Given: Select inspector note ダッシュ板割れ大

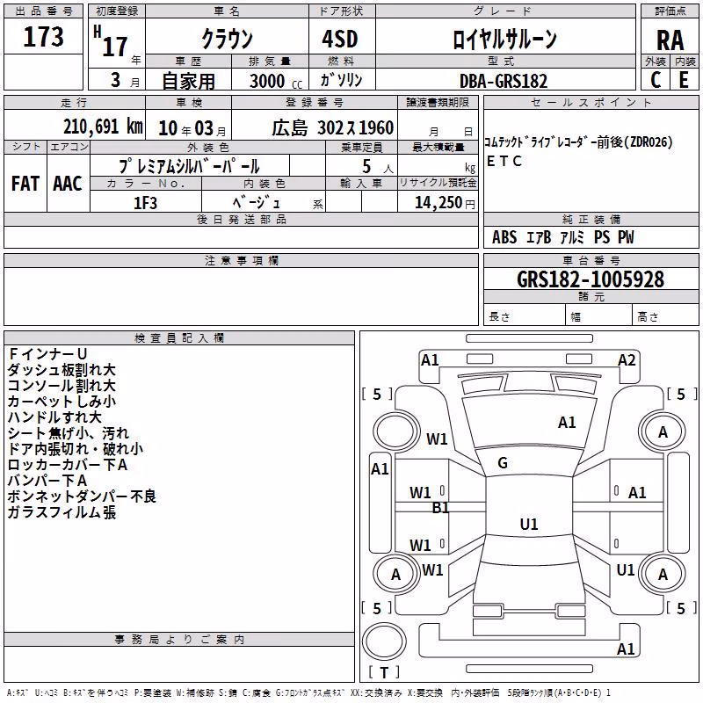Looking at the screenshot, I should click(x=62, y=370).
